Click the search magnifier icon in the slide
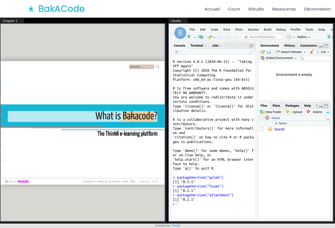 click(157, 67)
